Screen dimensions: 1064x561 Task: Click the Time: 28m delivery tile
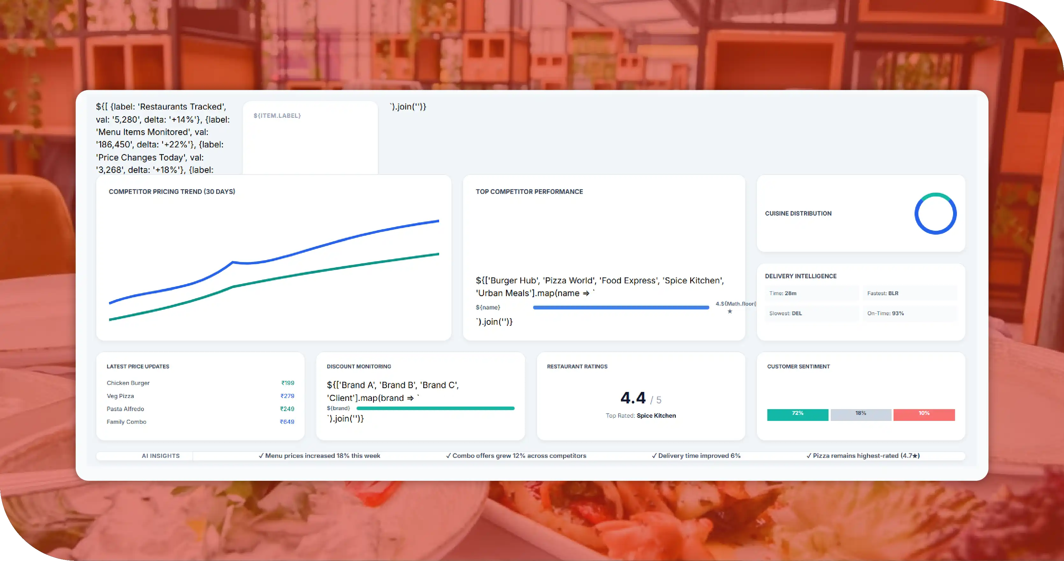pyautogui.click(x=812, y=293)
